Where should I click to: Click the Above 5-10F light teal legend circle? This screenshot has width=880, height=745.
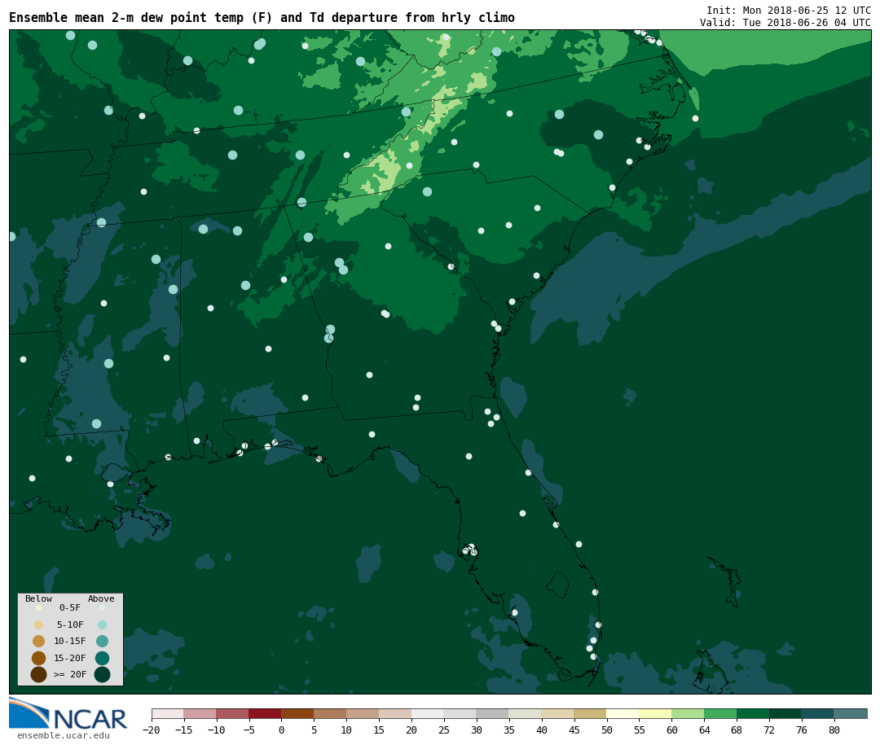[102, 625]
